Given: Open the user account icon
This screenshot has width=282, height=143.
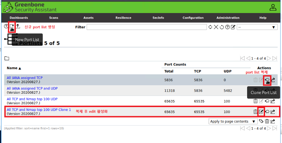Looking at the screenshot, I should pos(273,7).
